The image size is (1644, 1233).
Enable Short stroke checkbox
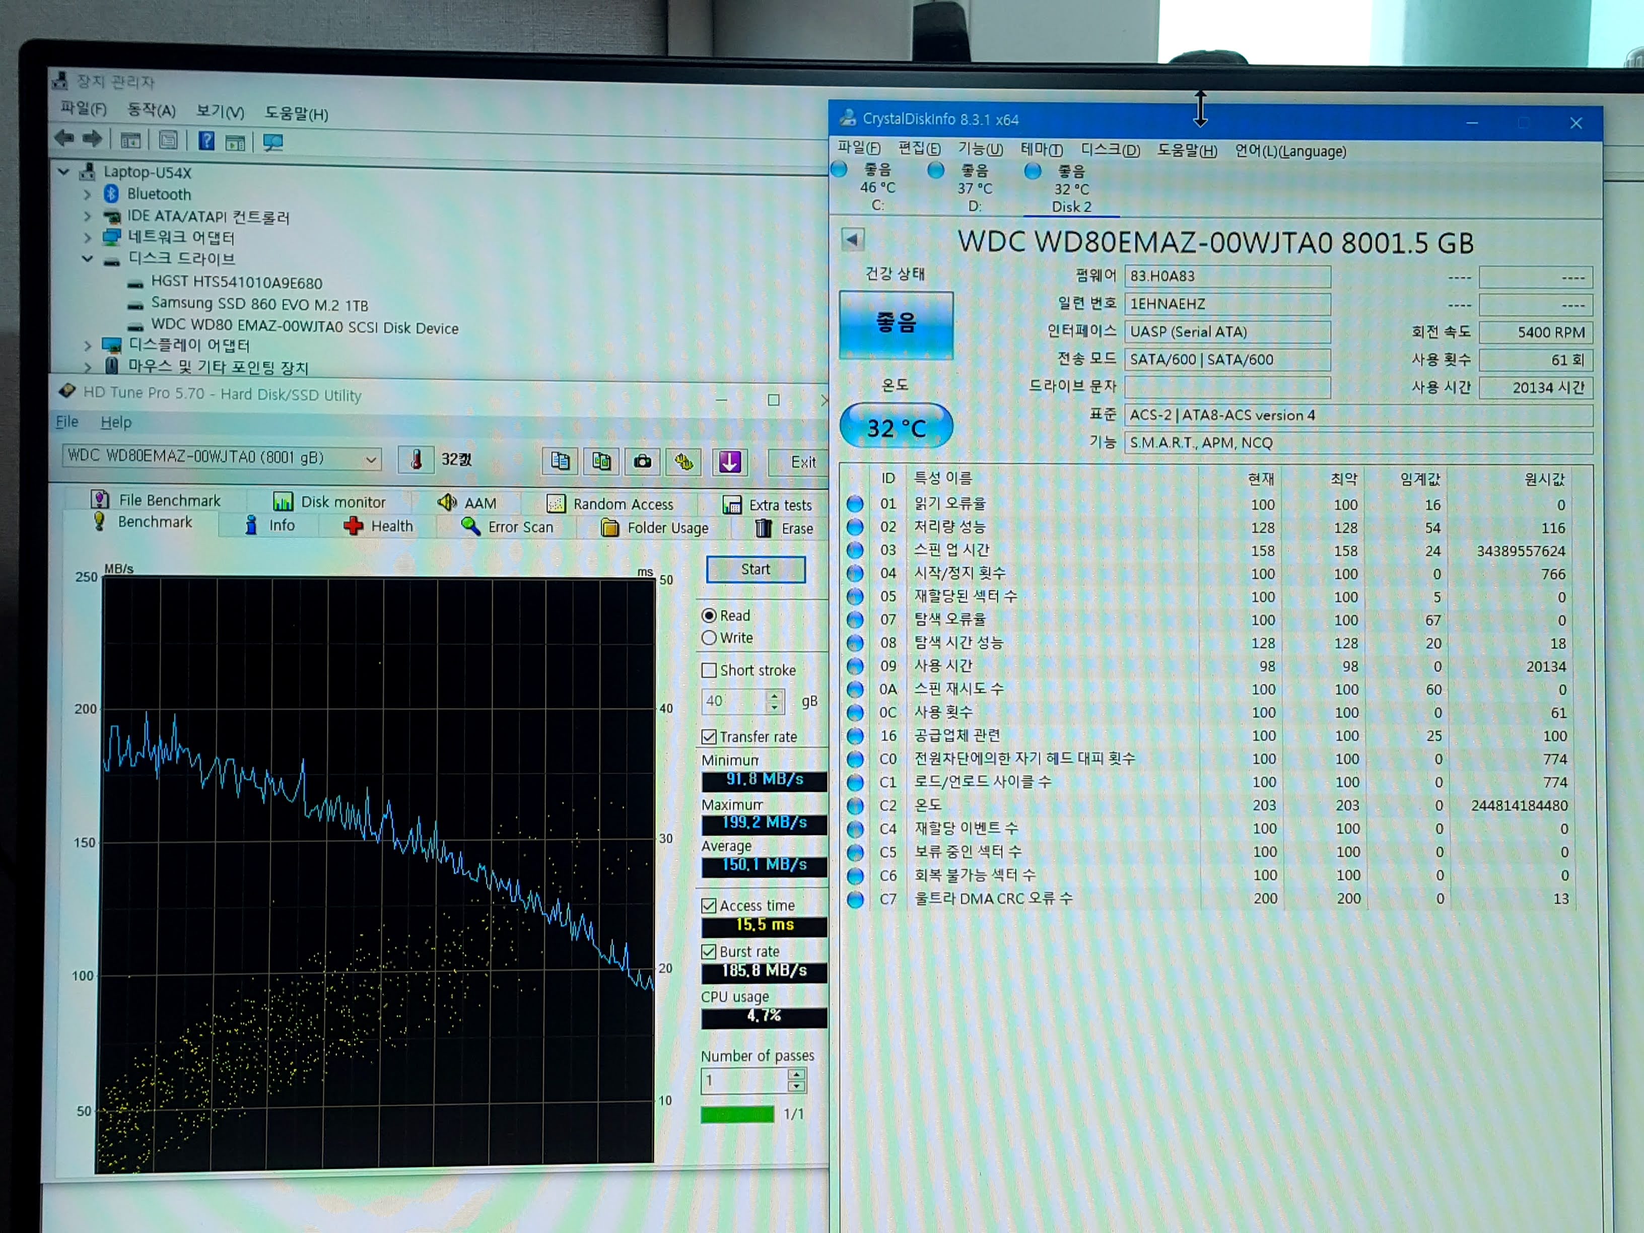tap(709, 670)
